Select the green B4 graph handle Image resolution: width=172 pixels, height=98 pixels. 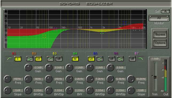102,32
